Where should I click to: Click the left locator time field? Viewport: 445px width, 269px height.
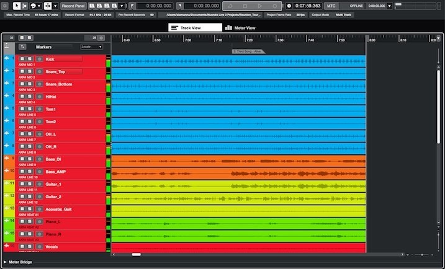155,6
